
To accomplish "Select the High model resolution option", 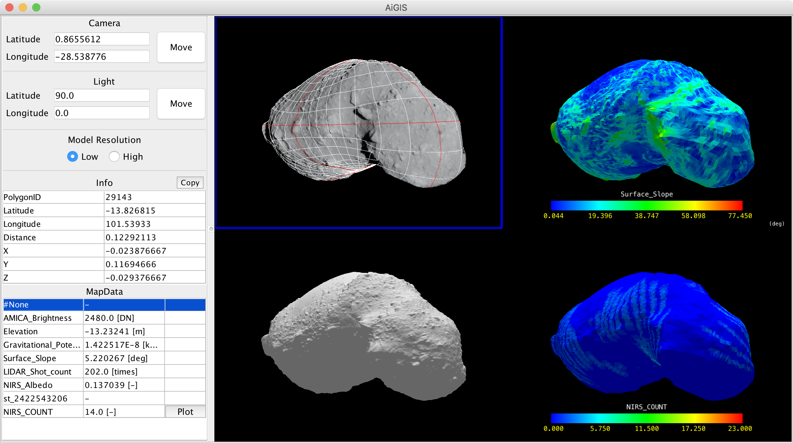I will (114, 156).
